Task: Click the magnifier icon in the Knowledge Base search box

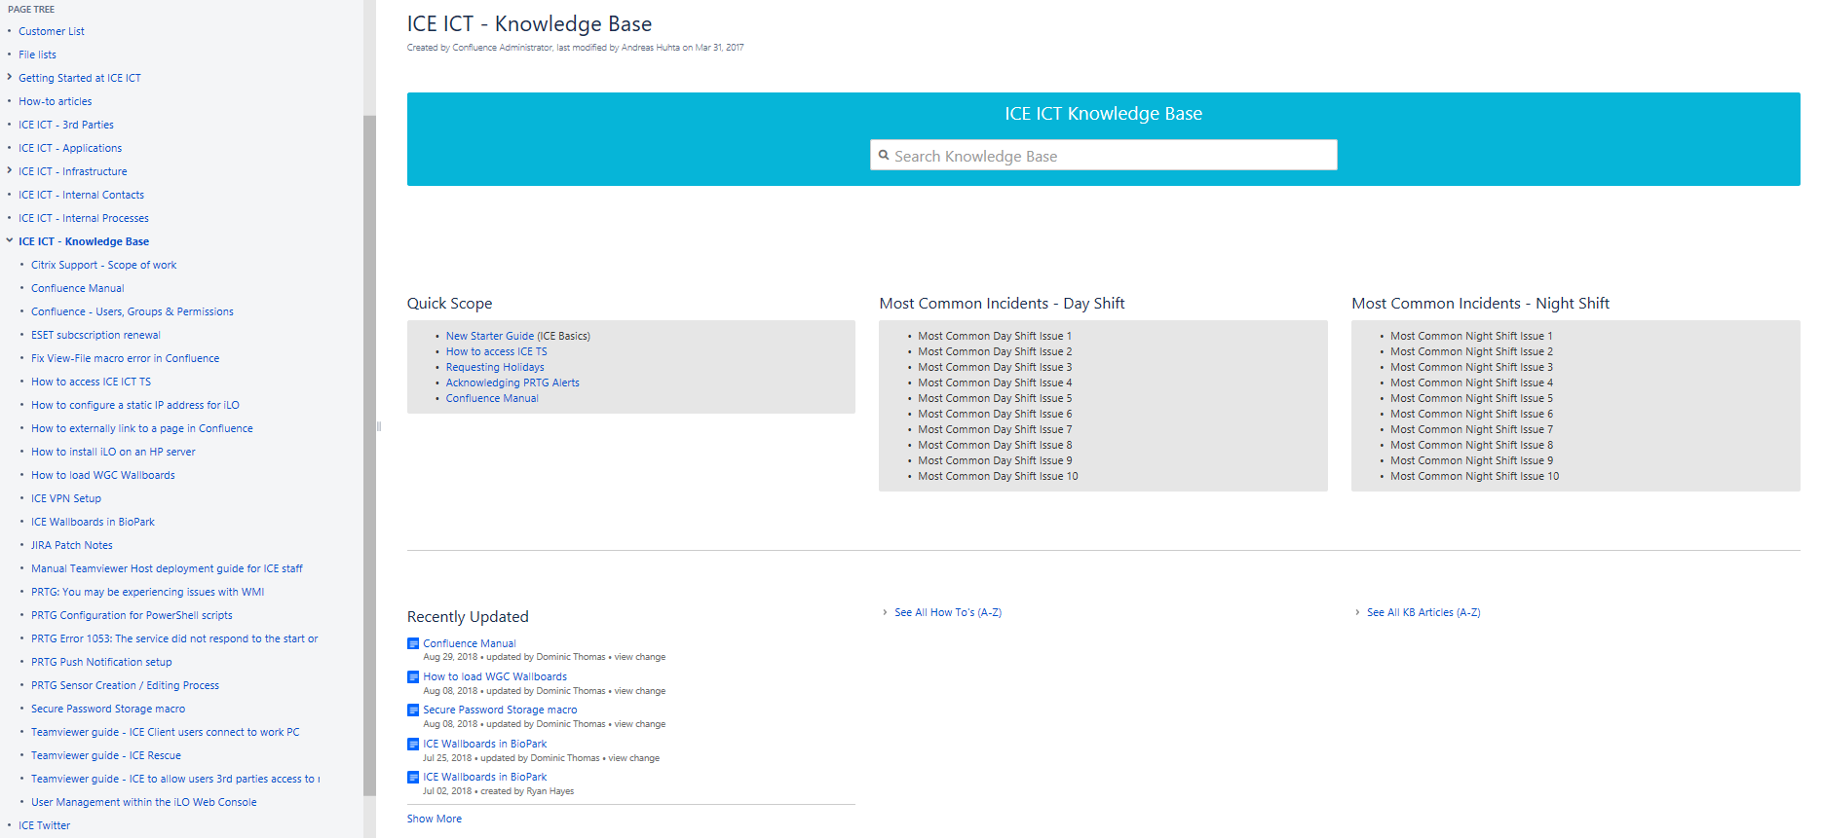Action: point(884,155)
